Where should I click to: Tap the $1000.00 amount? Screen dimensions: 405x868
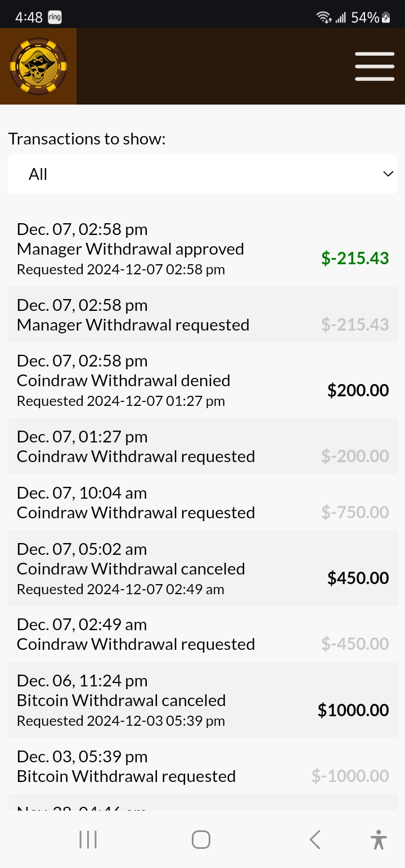353,710
